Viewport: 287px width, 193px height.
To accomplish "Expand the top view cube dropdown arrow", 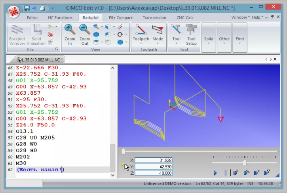I will point(102,42).
